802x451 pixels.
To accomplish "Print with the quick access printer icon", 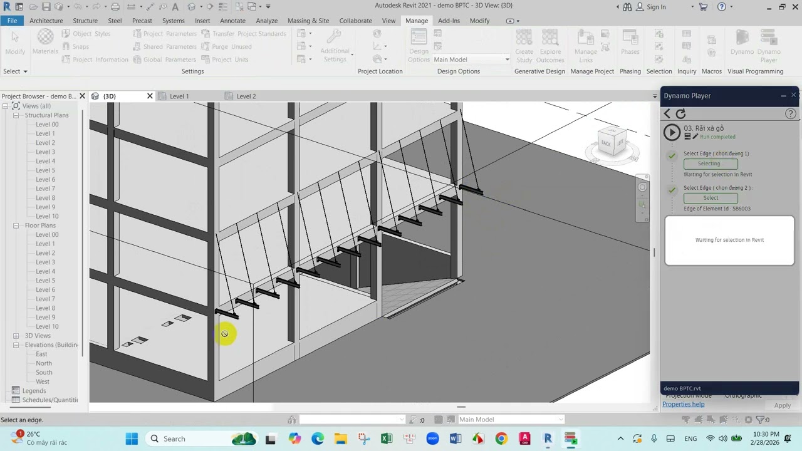I will tap(115, 7).
